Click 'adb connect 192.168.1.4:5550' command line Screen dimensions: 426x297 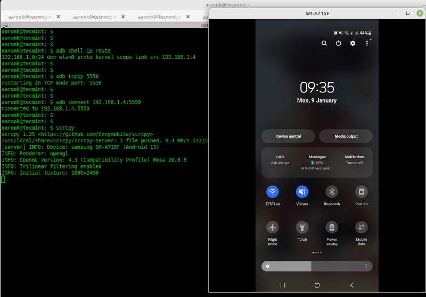point(99,102)
